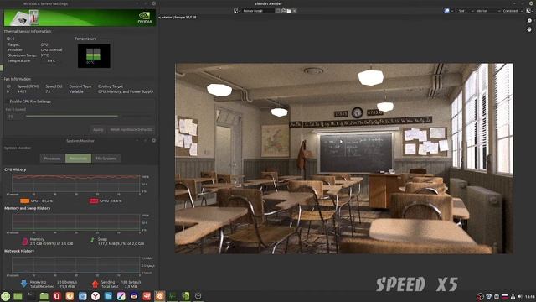
Task: Switch to the File Systems tab
Action: coord(106,159)
